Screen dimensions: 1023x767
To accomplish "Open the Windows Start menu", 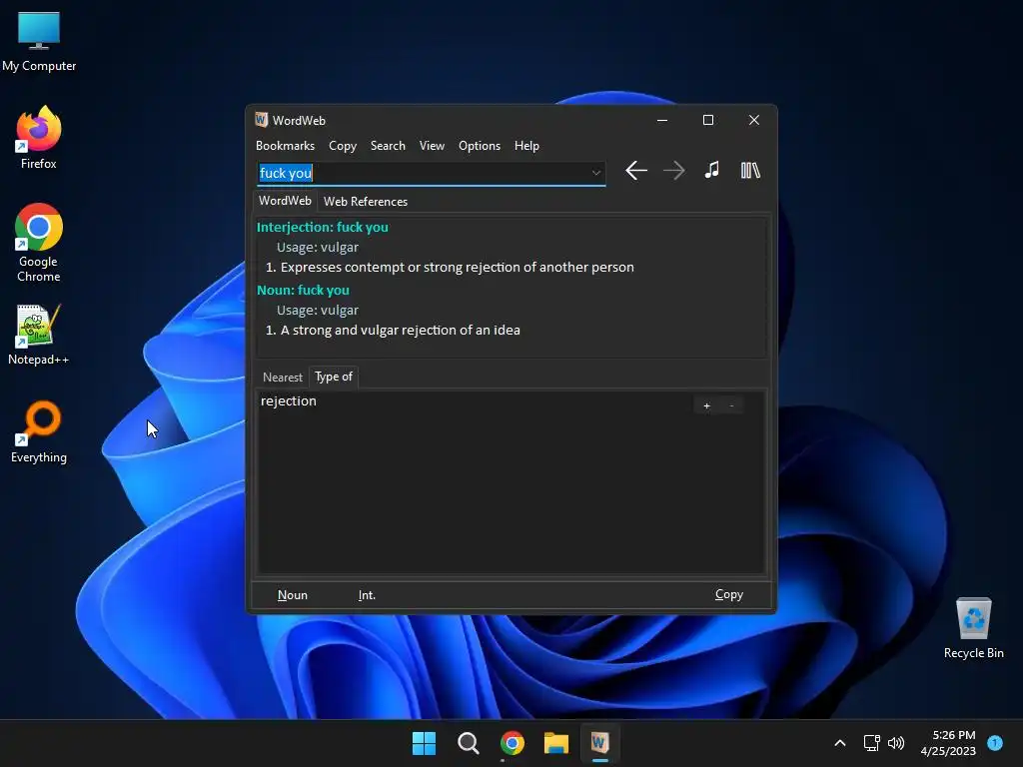I will pyautogui.click(x=424, y=743).
